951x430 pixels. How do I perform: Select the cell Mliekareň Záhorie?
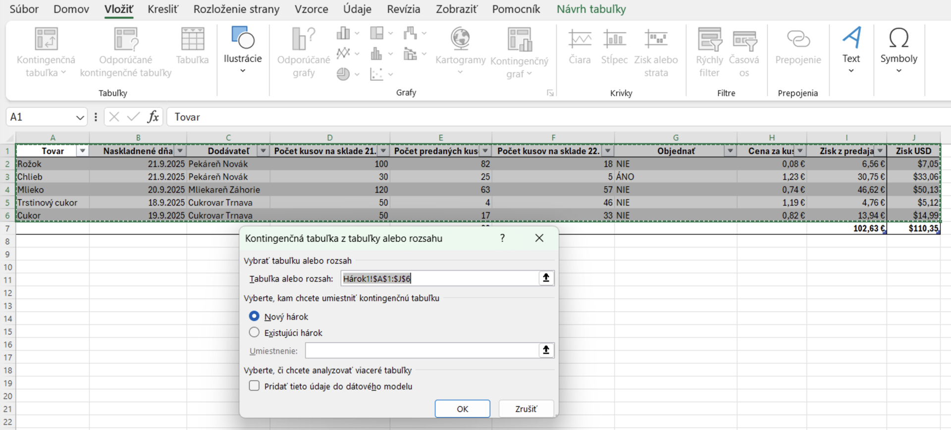click(x=228, y=190)
